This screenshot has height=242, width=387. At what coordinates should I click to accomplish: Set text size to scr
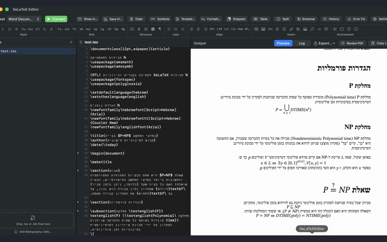coord(67,29)
